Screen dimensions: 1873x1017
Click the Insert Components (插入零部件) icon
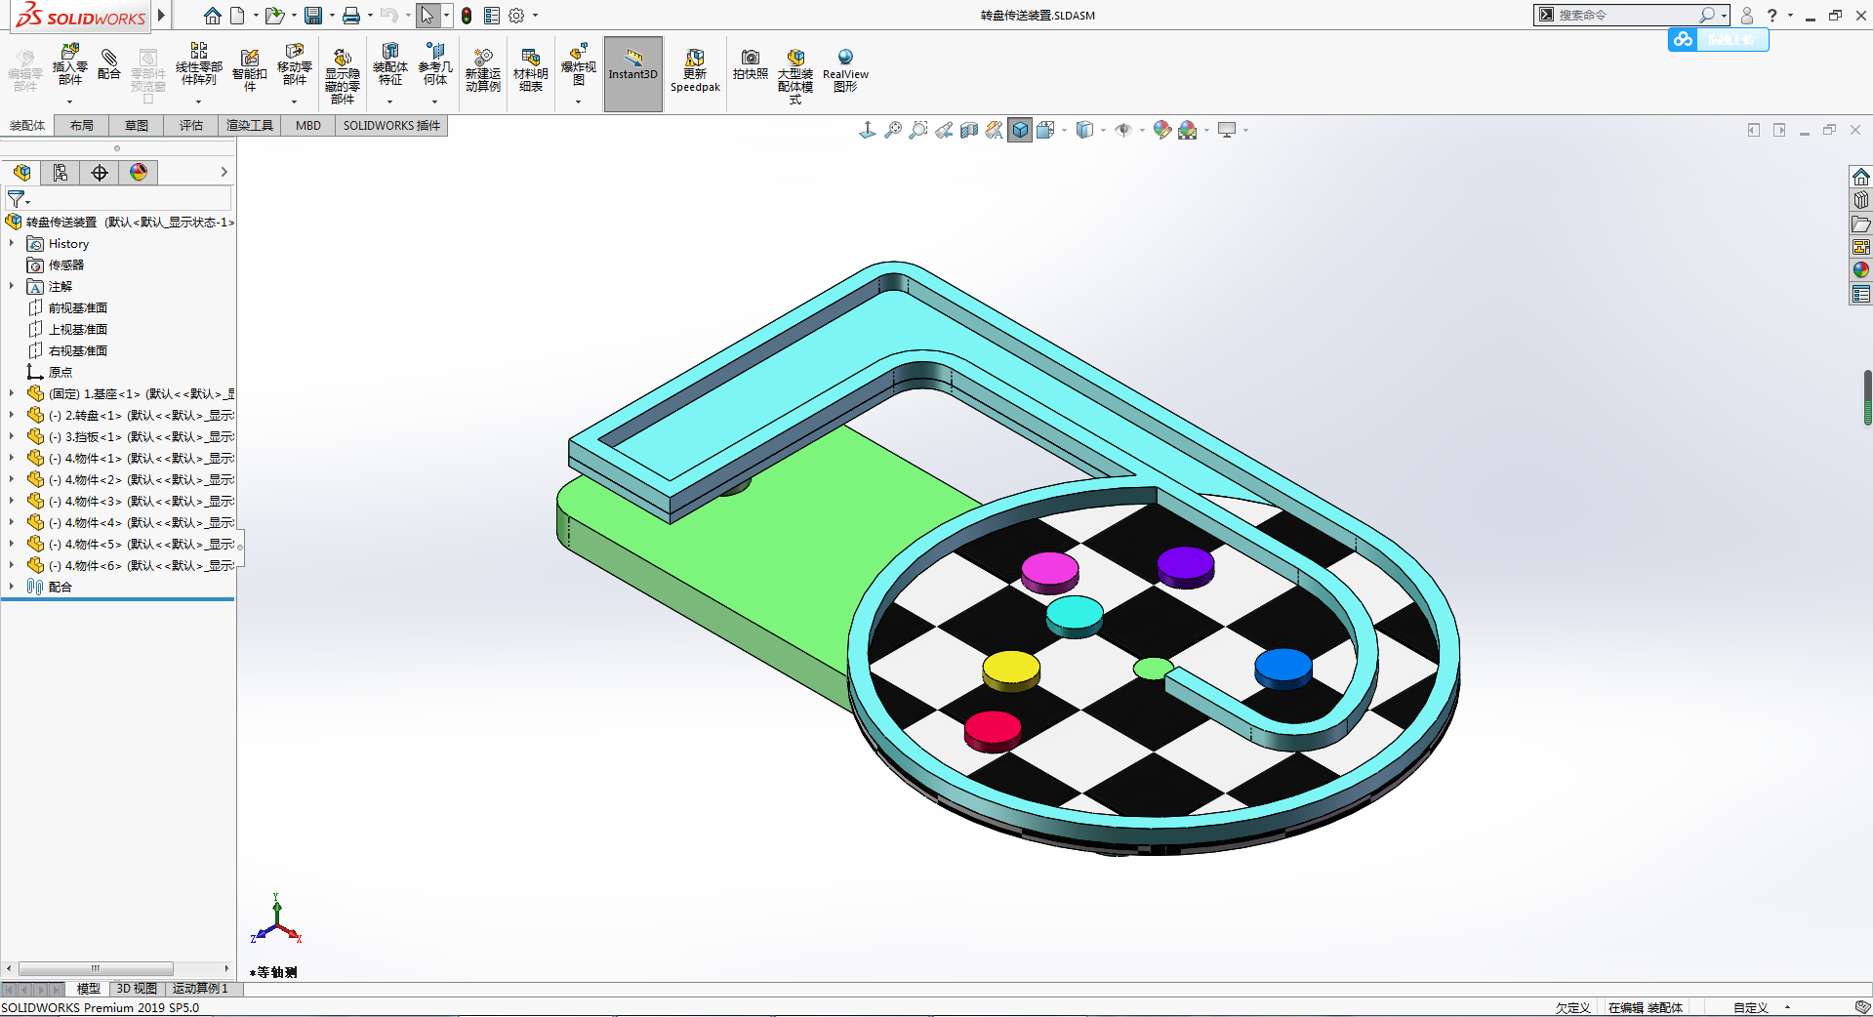coord(69,65)
